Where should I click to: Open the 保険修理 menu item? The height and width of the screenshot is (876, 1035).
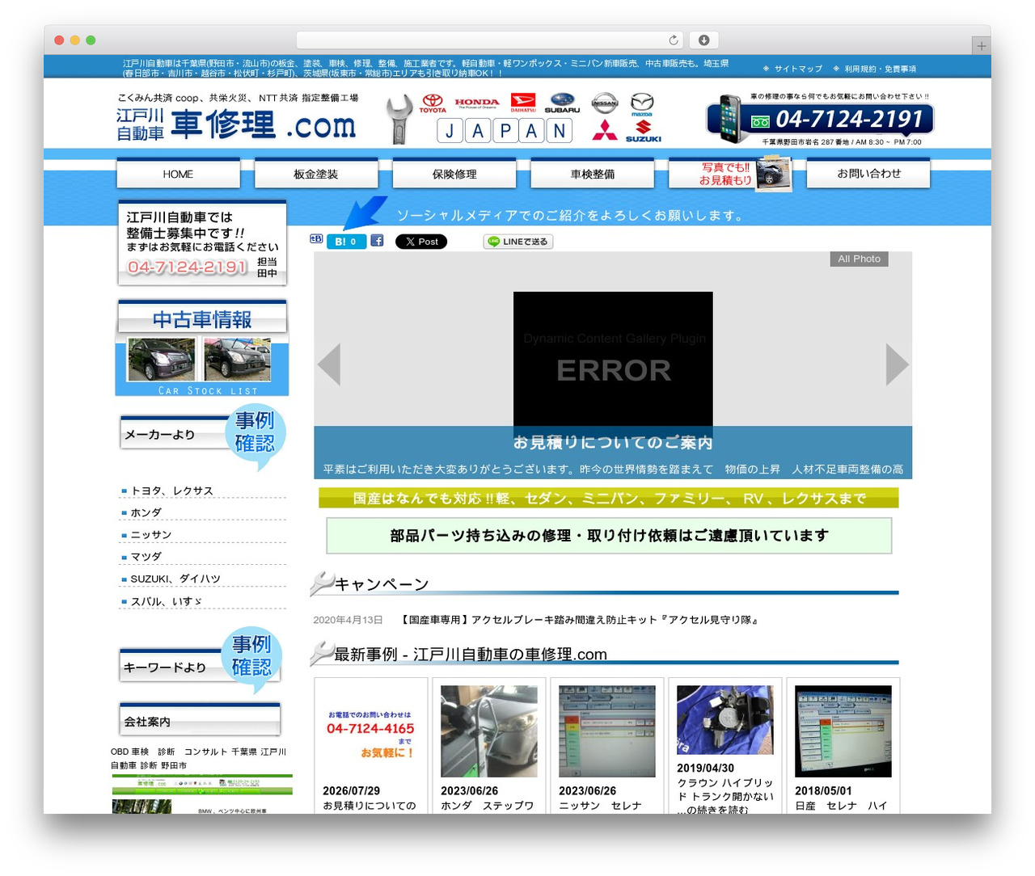[x=454, y=174]
